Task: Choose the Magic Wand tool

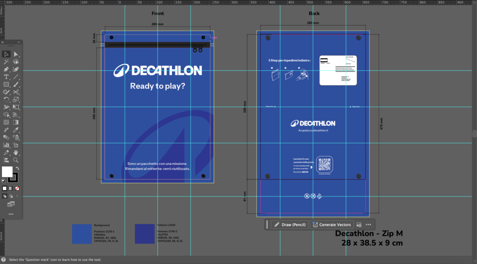Action: coord(6,62)
